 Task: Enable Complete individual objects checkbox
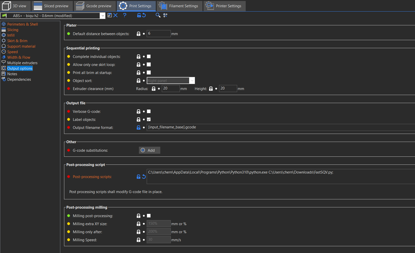tap(149, 57)
